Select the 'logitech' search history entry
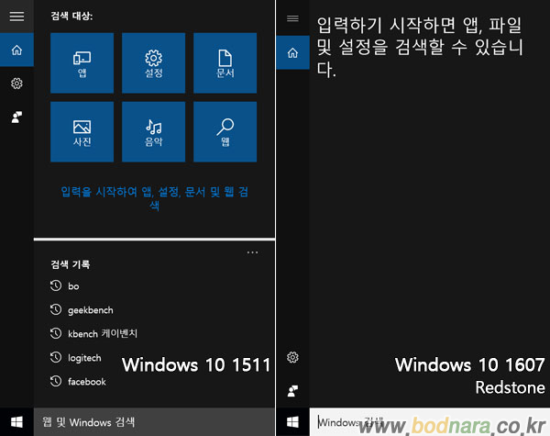The height and width of the screenshot is (436, 550). point(84,358)
